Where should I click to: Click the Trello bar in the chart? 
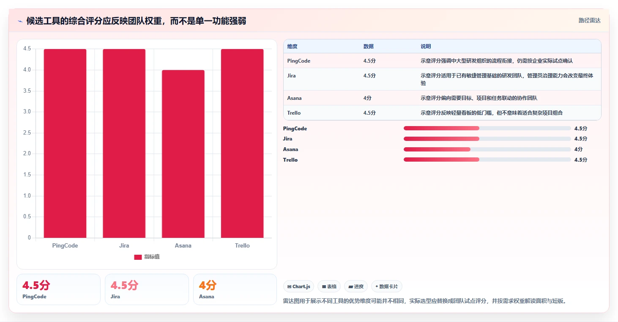click(242, 143)
